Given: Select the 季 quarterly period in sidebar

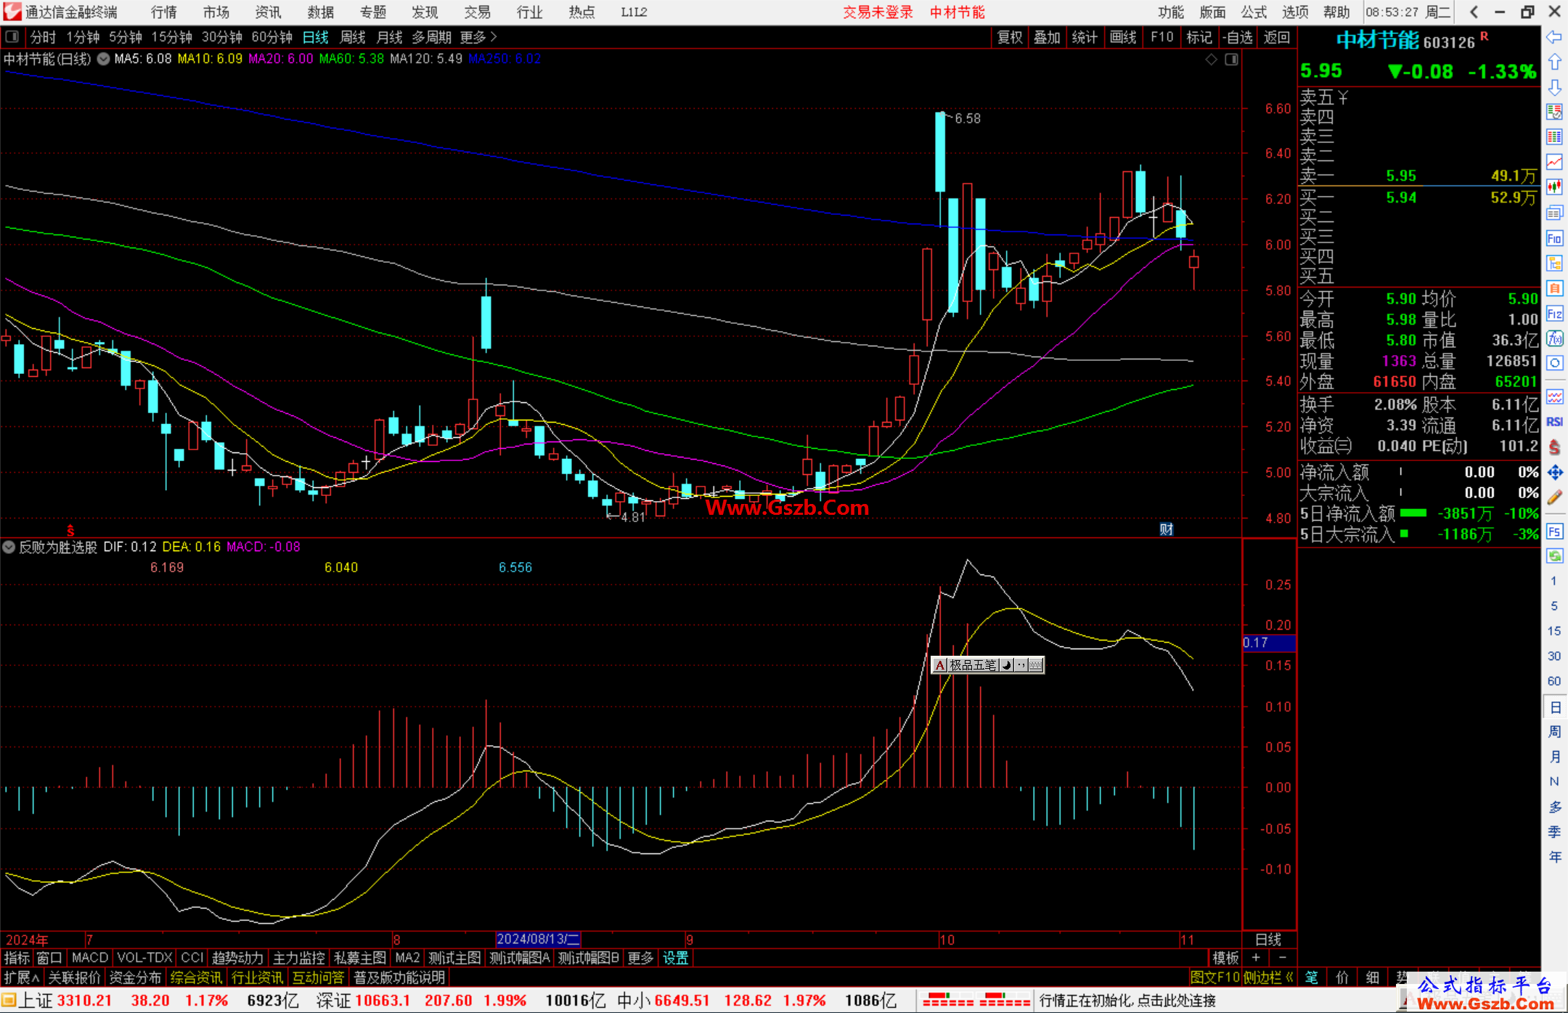Looking at the screenshot, I should tap(1554, 832).
